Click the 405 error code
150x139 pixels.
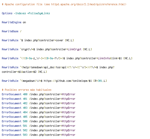click(x=25, y=117)
